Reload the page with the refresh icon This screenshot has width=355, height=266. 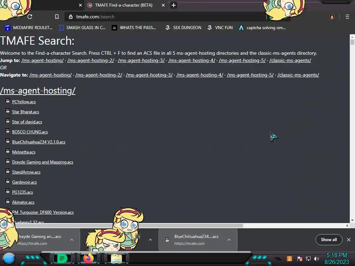pyautogui.click(x=30, y=17)
